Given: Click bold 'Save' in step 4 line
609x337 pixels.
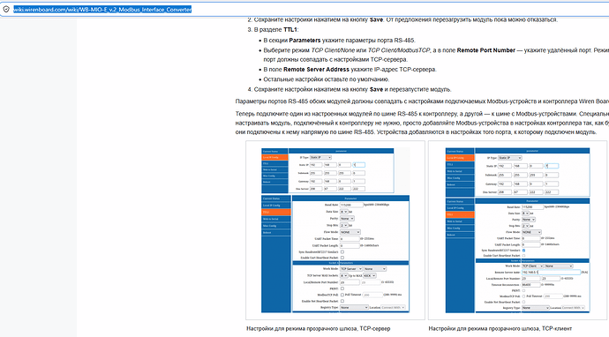Looking at the screenshot, I should tap(376, 90).
